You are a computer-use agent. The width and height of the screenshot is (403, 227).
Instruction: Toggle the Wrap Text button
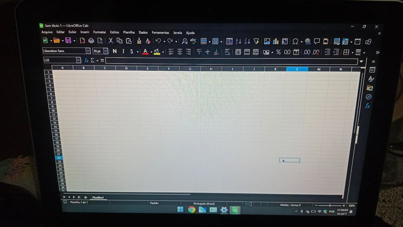(227, 52)
